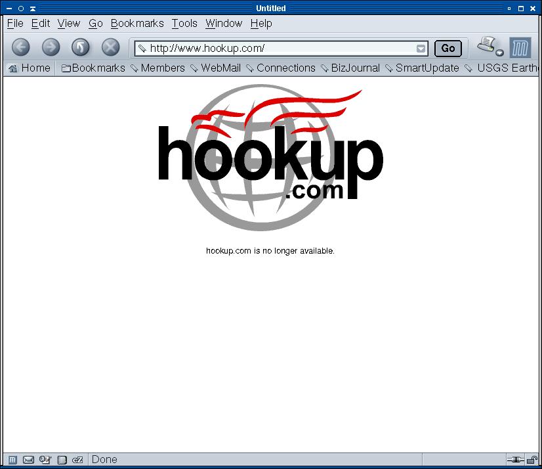Image resolution: width=542 pixels, height=469 pixels.
Task: Open the Edit menu
Action: tap(41, 24)
